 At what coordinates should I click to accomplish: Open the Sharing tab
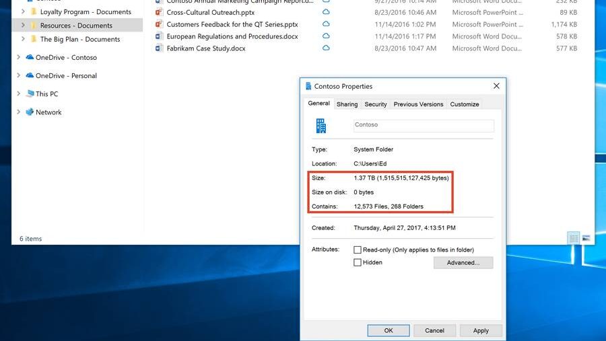pos(347,104)
